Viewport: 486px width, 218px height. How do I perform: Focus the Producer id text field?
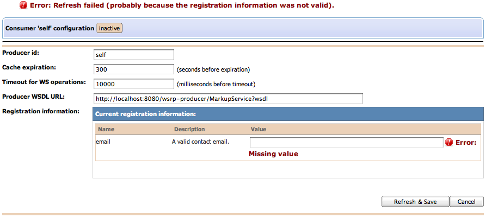click(133, 55)
